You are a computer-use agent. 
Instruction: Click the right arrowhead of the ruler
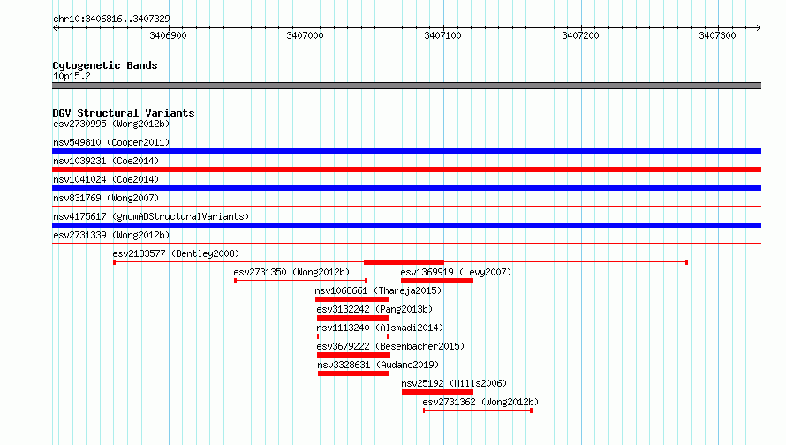click(x=759, y=27)
